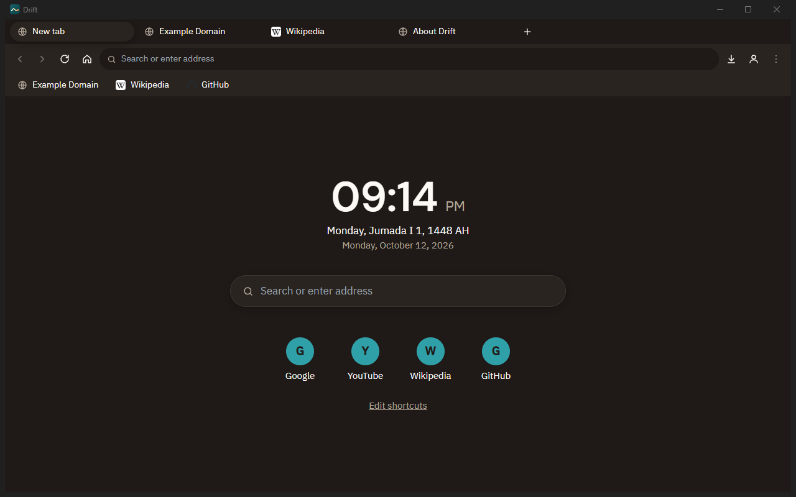Click the YouTube shortcut label
This screenshot has height=497, width=796.
point(365,376)
